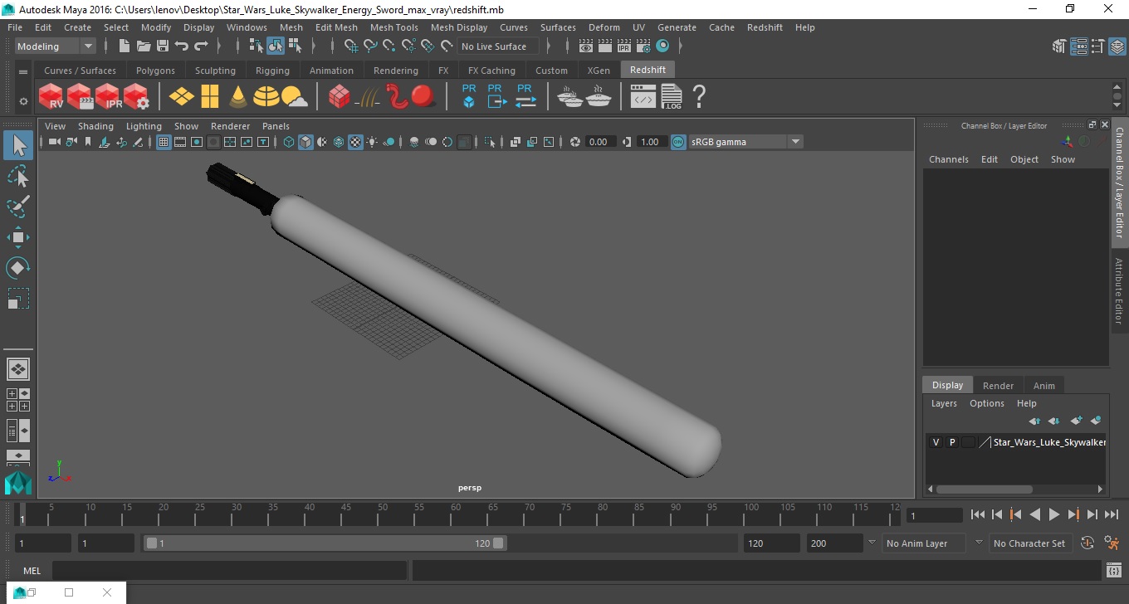The width and height of the screenshot is (1129, 604).
Task: Toggle layer playback P box
Action: (952, 442)
